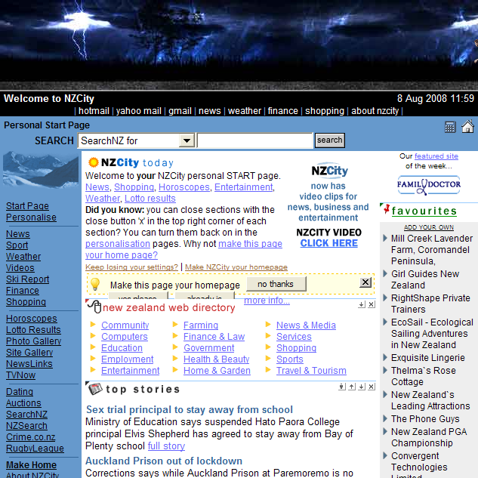
Task: Open gmail from the top menu
Action: tap(180, 111)
